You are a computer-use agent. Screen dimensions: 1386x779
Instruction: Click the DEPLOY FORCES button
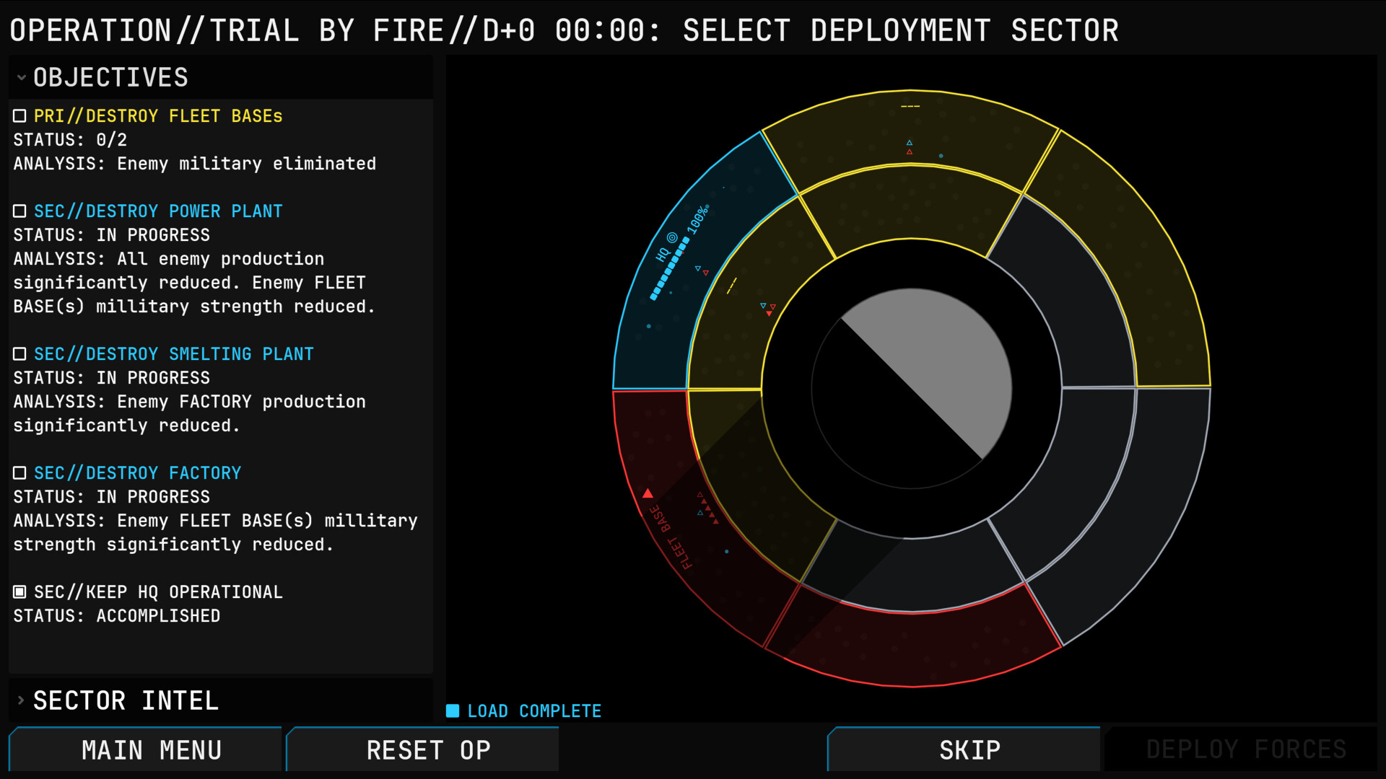[1241, 749]
